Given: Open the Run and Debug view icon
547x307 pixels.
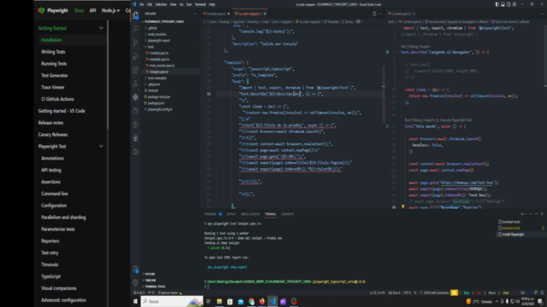Looking at the screenshot, I should click(x=135, y=56).
